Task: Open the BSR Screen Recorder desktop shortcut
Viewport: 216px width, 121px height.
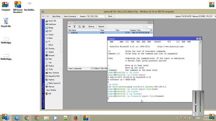Action: tap(18, 7)
